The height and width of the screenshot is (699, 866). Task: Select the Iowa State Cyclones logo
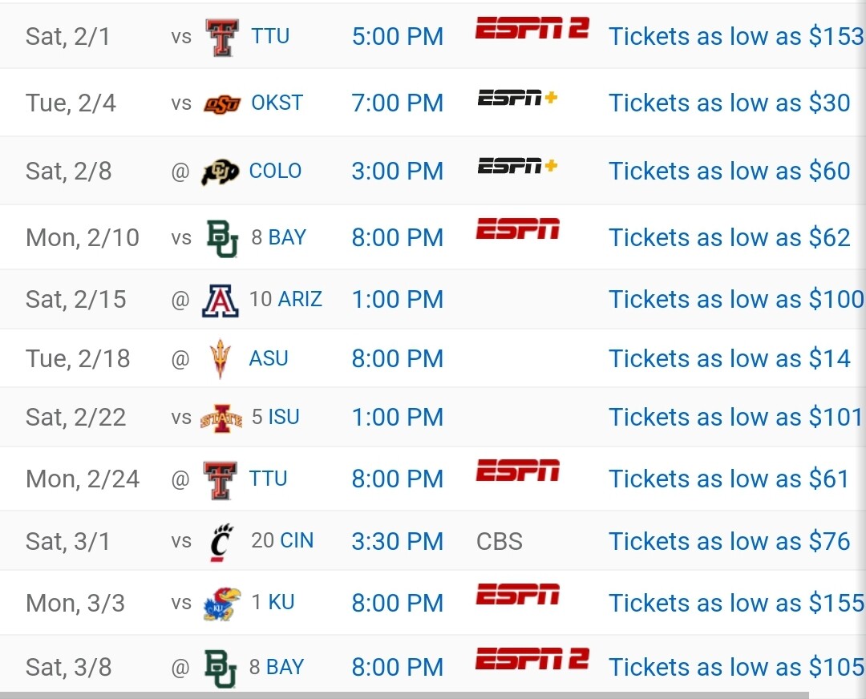tap(221, 419)
